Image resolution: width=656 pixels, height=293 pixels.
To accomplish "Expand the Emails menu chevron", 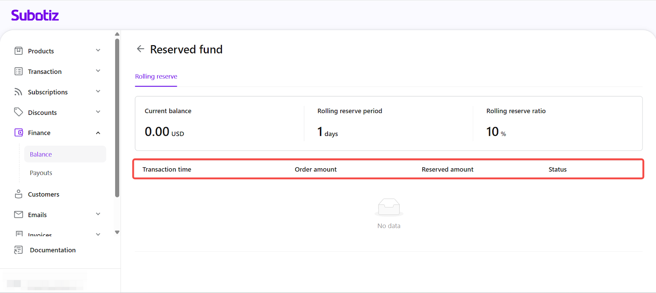I will click(x=98, y=214).
